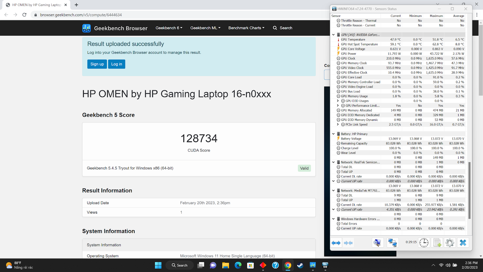Select the GPU Power sensor row

point(398,54)
